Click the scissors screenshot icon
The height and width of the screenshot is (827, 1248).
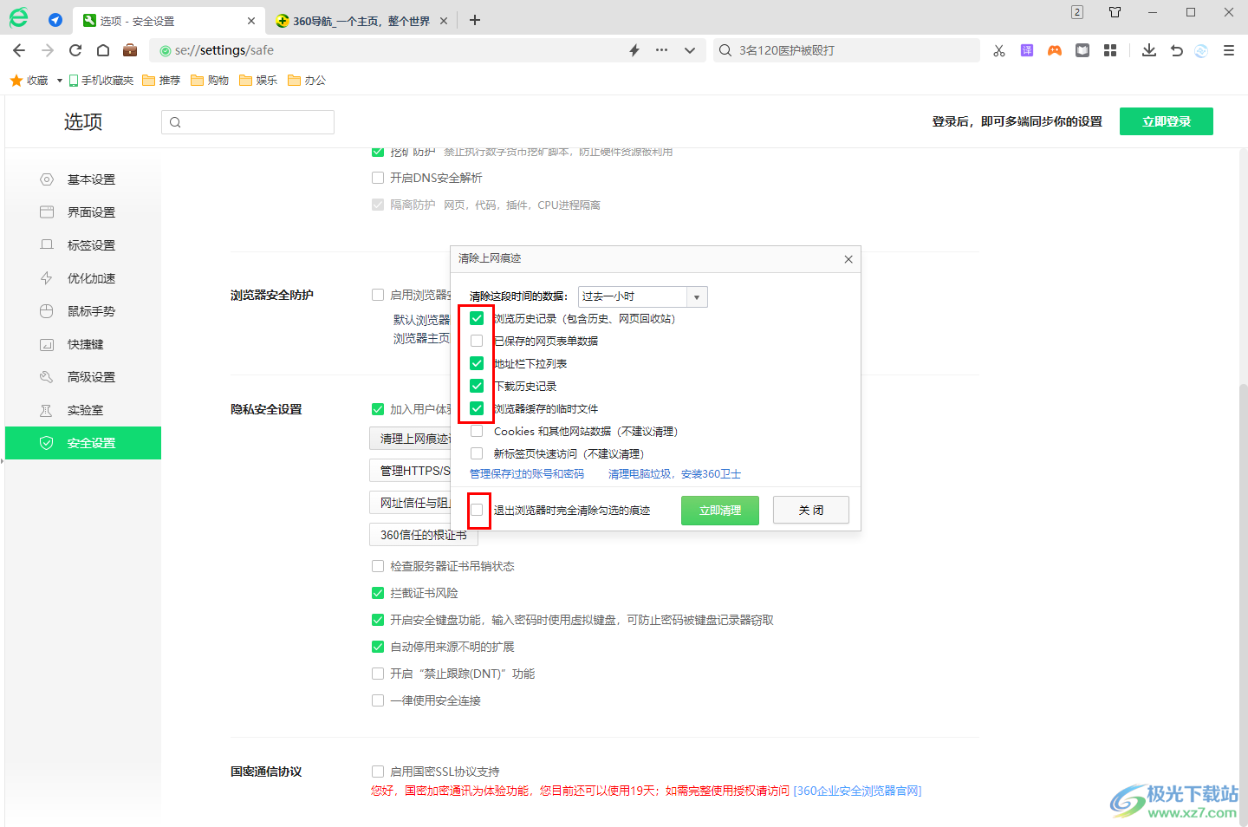[x=999, y=50]
